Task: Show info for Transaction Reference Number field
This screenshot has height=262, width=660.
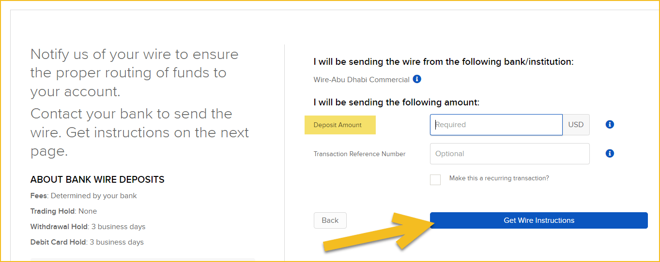Action: point(610,154)
